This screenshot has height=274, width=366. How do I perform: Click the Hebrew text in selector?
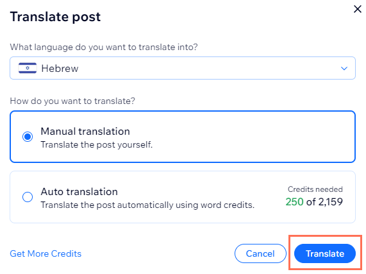(x=60, y=69)
